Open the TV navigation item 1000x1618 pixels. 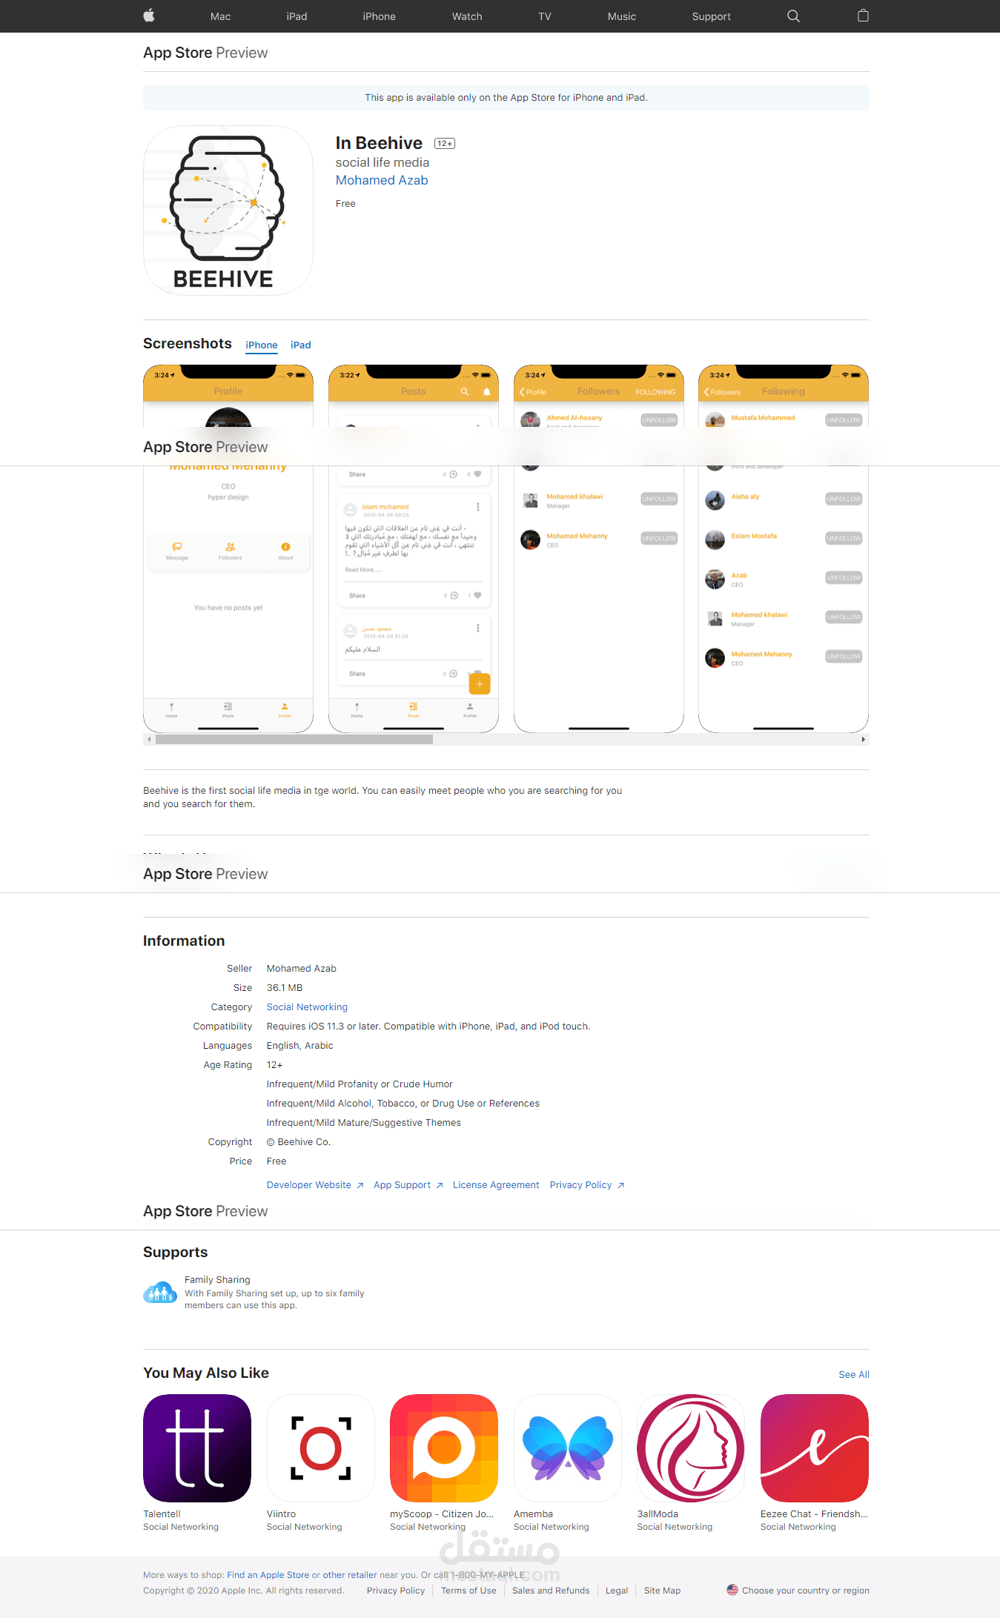(545, 16)
